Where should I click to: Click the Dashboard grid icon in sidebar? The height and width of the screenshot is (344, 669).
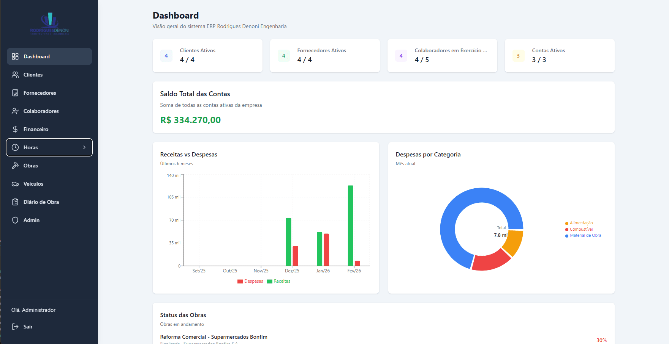pos(15,56)
